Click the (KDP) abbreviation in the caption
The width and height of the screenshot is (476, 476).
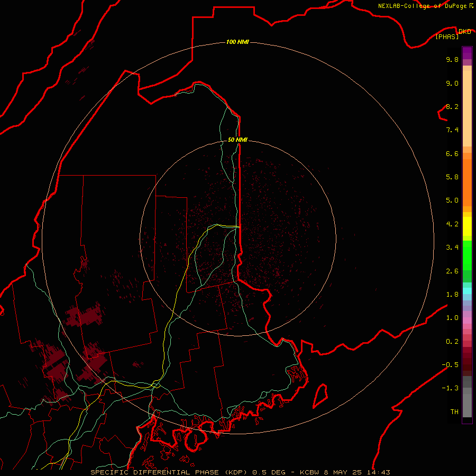pyautogui.click(x=237, y=472)
